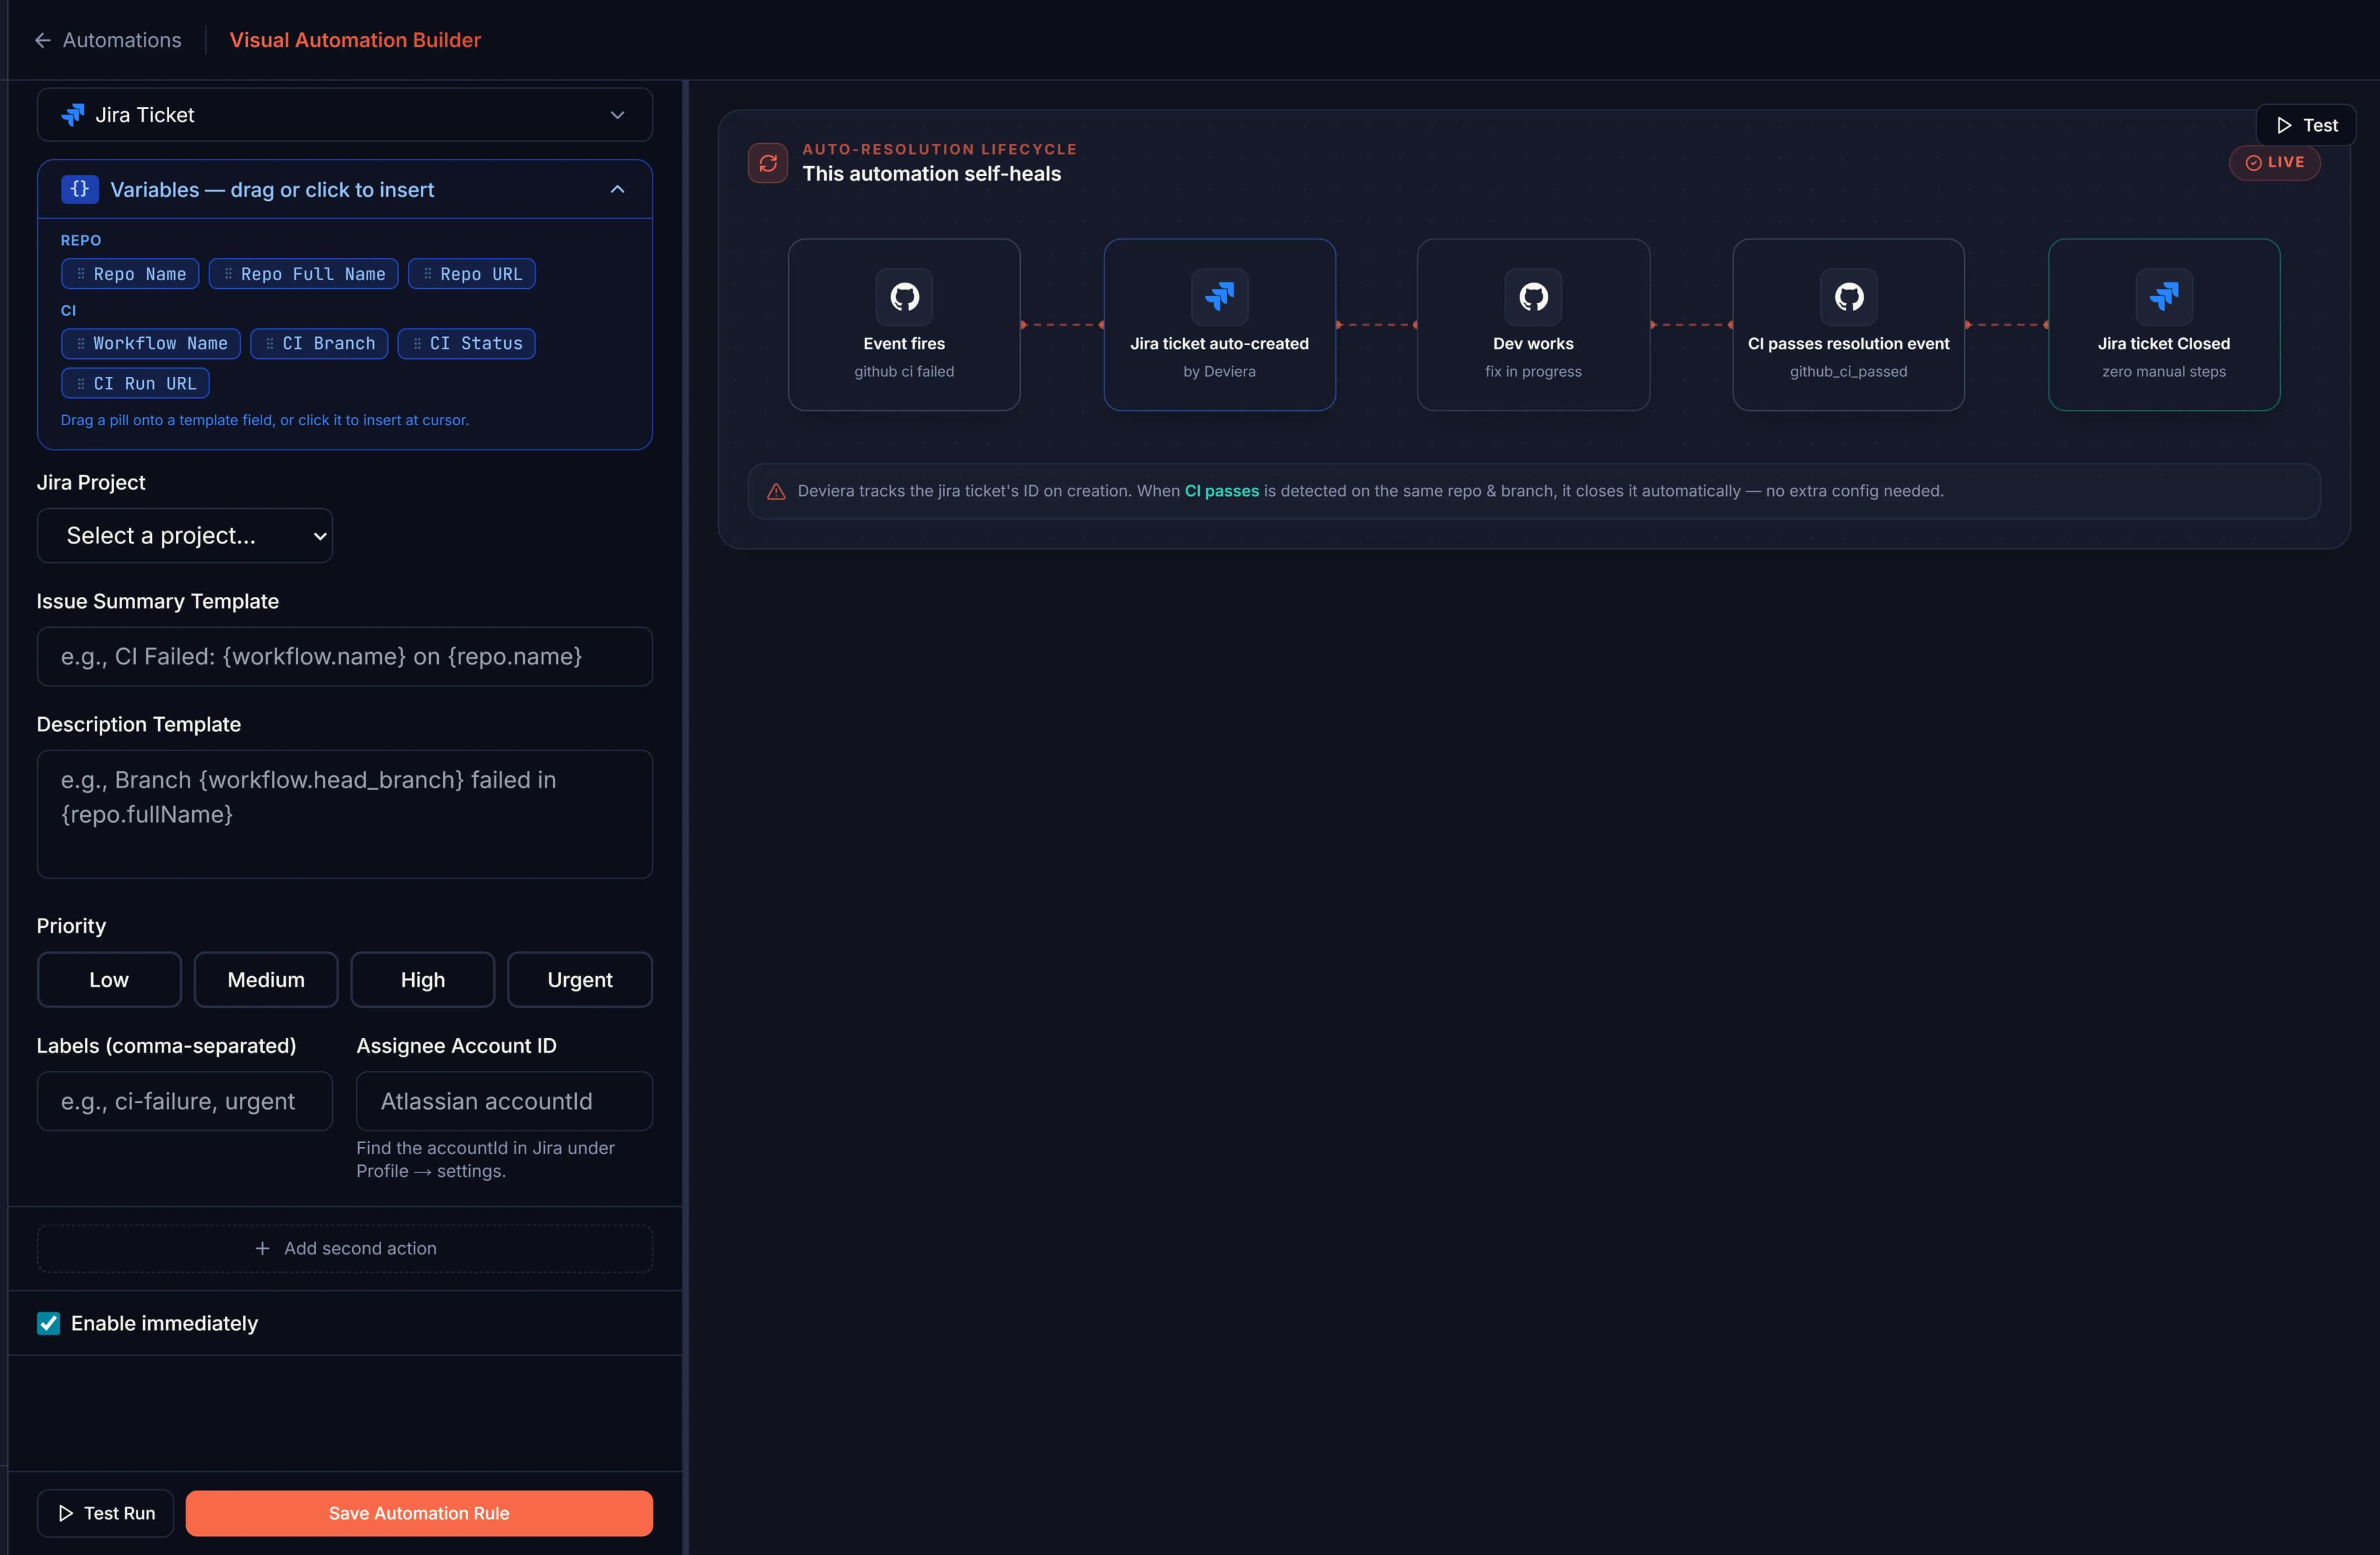Click 'This automation self-heals' heading
This screenshot has width=2380, height=1555.
click(x=932, y=174)
